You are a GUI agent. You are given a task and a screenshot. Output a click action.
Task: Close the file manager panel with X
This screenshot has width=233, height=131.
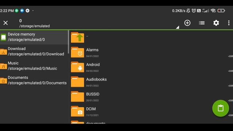click(x=5, y=23)
